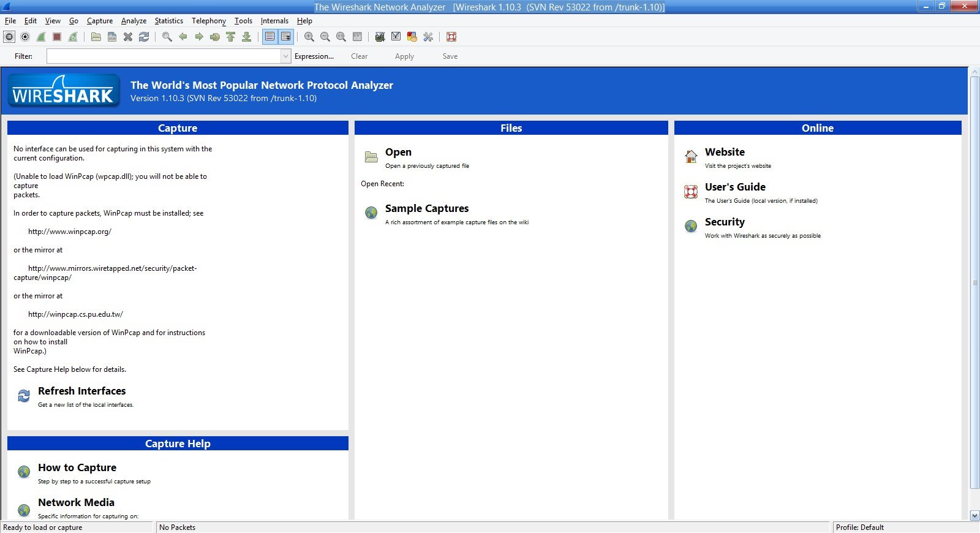This screenshot has height=533, width=980.
Task: Jump to the first packet icon
Action: tap(231, 37)
